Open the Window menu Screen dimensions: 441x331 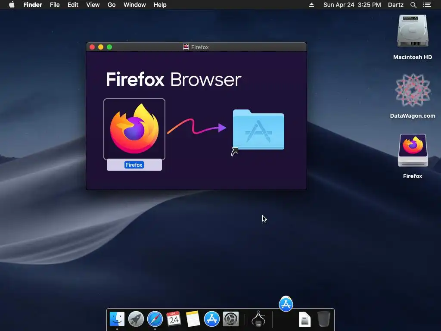tap(135, 5)
